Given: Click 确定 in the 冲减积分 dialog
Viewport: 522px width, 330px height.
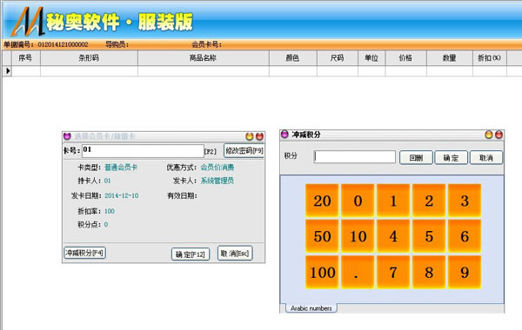Looking at the screenshot, I should point(451,157).
